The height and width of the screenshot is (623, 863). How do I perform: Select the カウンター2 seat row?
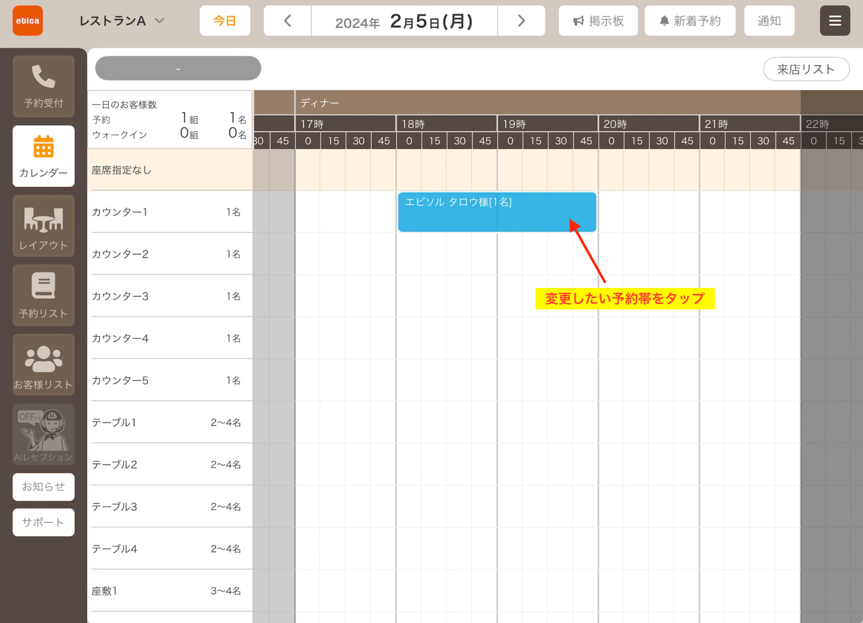point(170,254)
